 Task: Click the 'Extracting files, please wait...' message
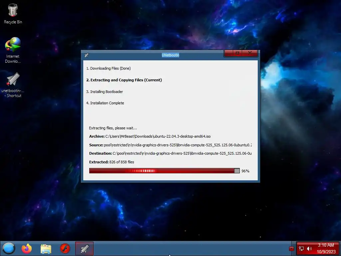(x=113, y=128)
